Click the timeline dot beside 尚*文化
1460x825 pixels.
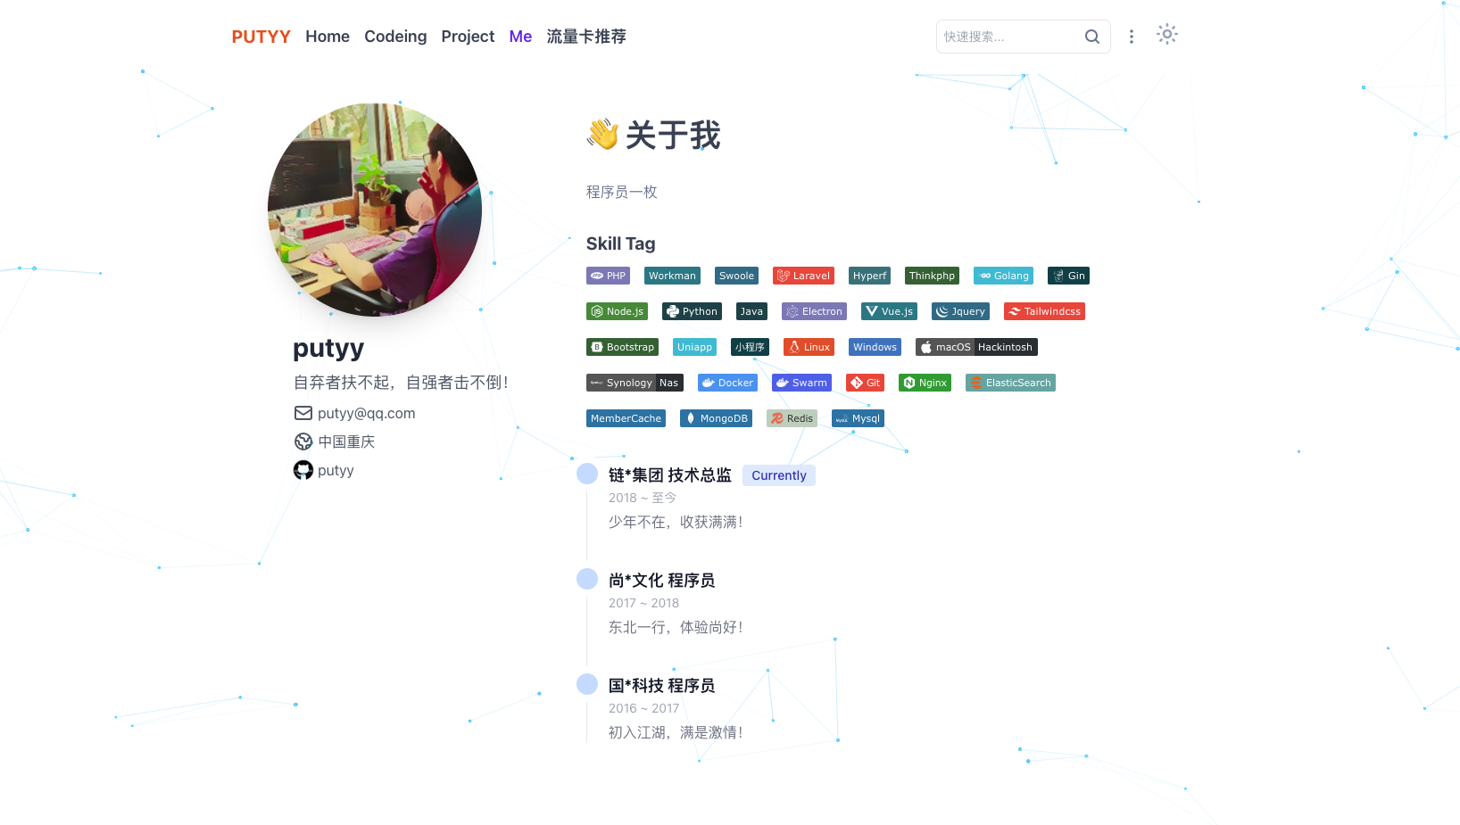click(587, 579)
